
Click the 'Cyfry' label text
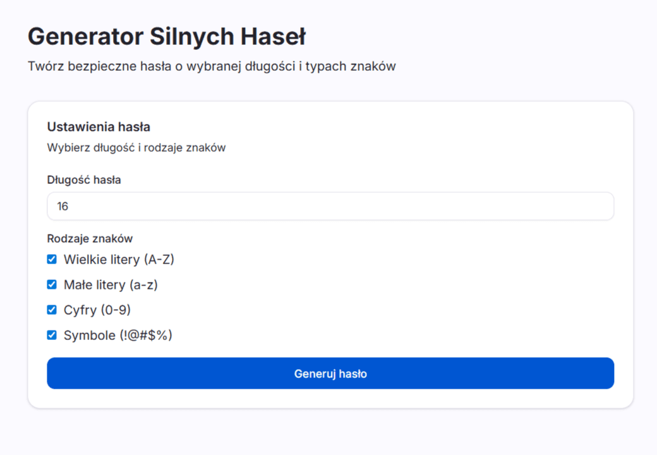coord(79,310)
